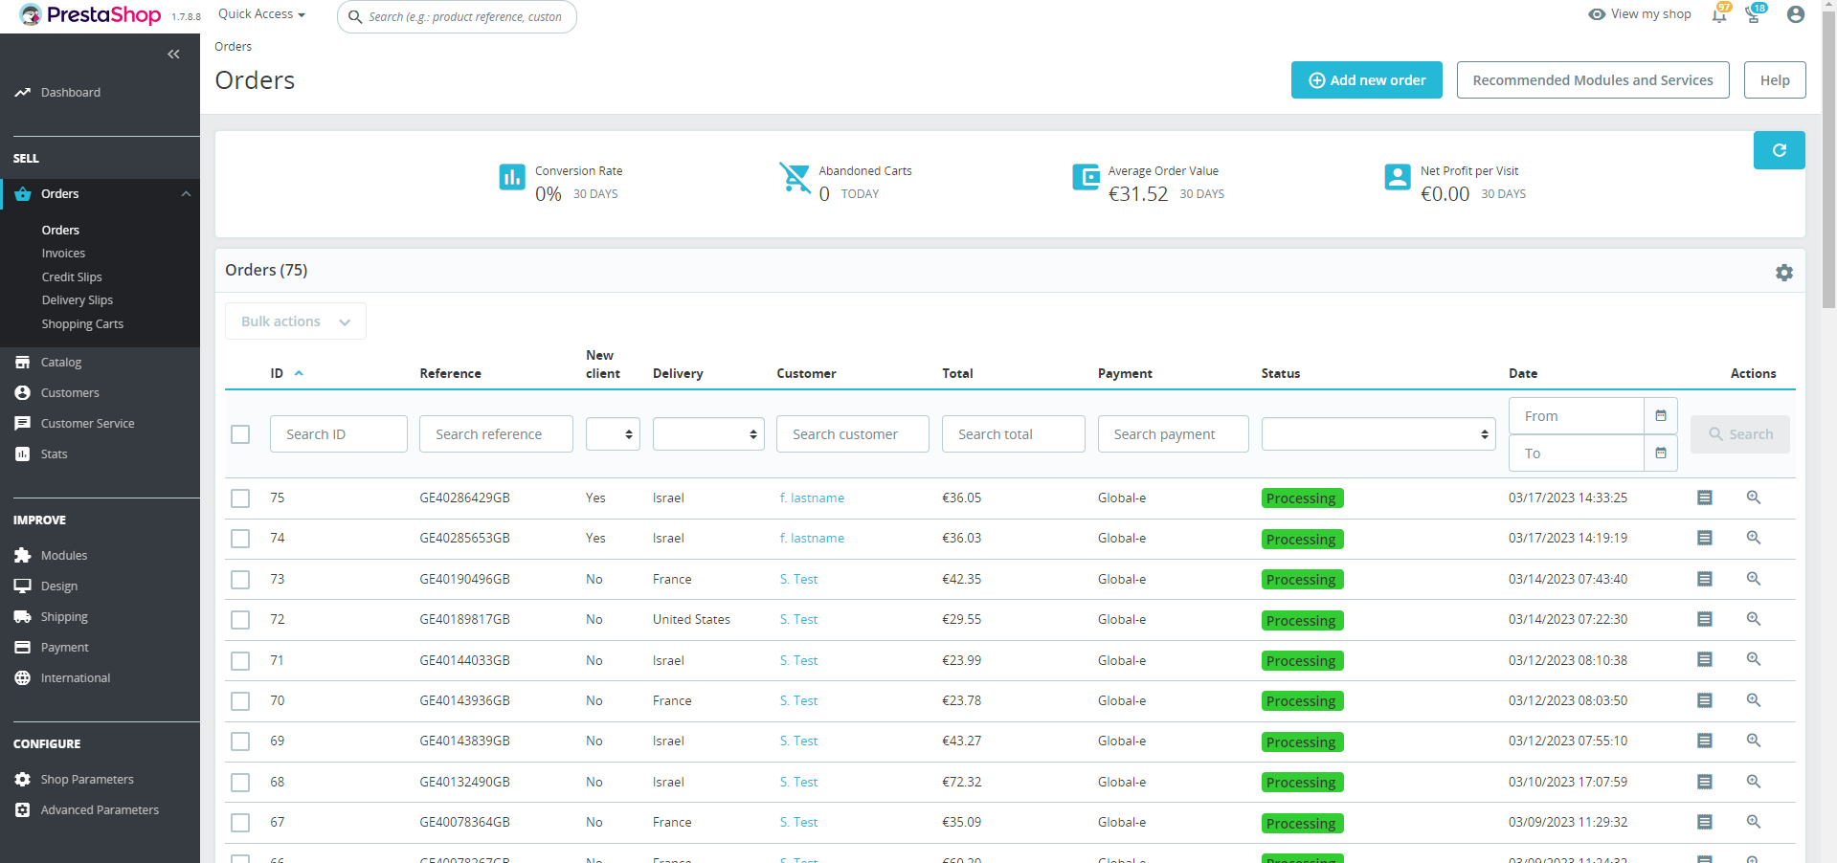Screen dimensions: 1837x863
Task: View order 75 with magnifier icon
Action: click(x=1753, y=498)
